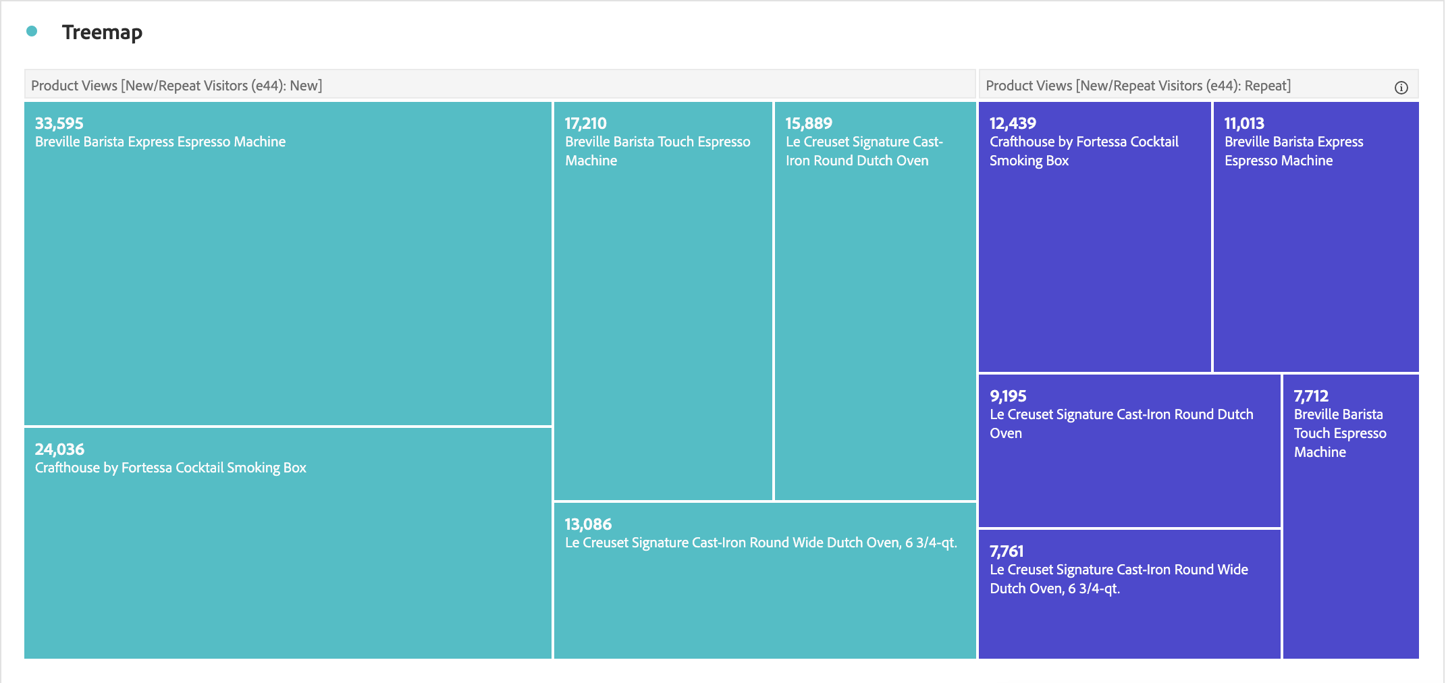Open the info tooltip icon
Image resolution: width=1446 pixels, height=683 pixels.
click(x=1402, y=87)
